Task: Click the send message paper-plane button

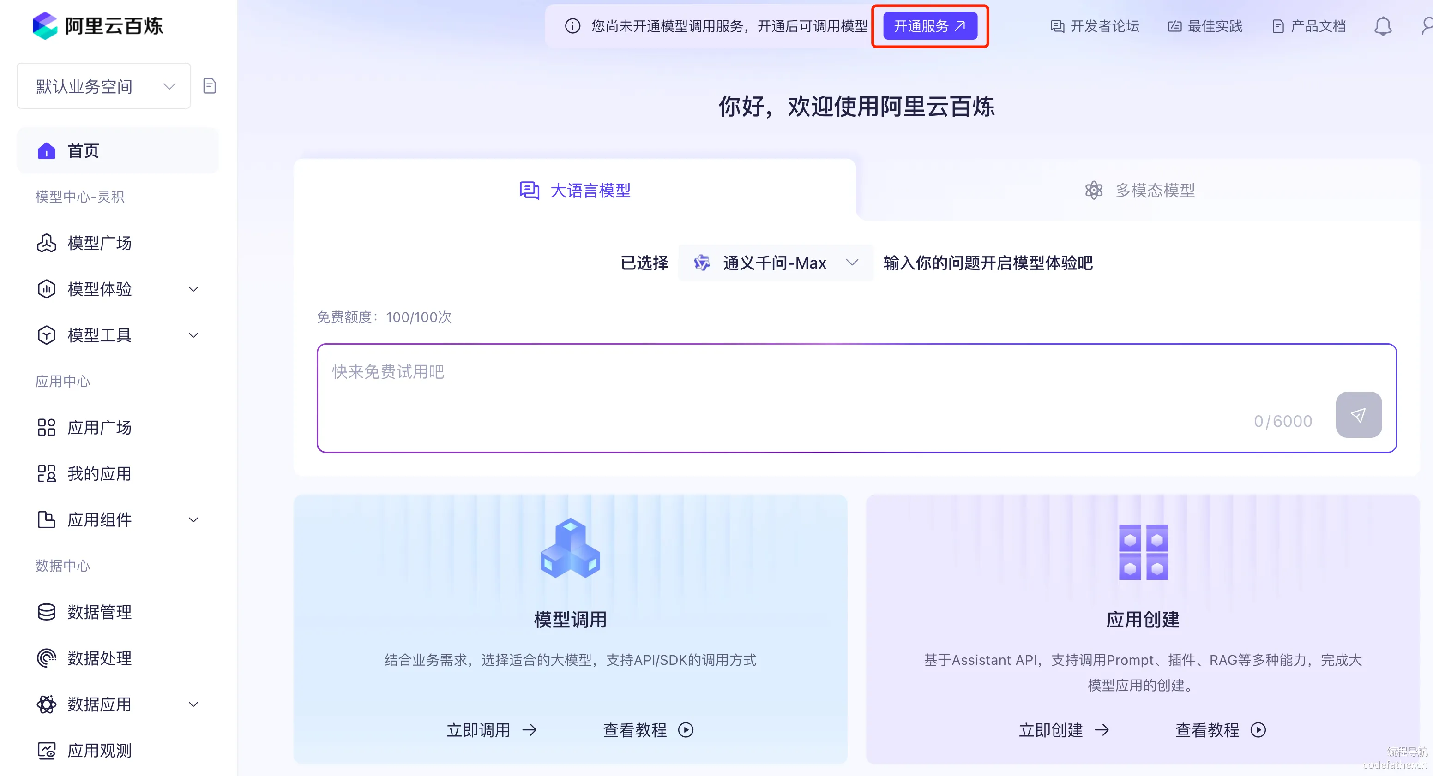Action: pos(1359,415)
